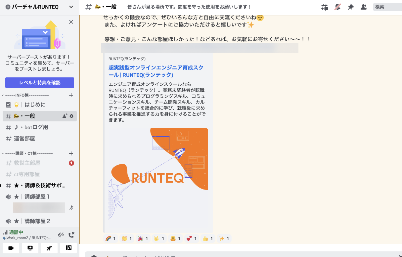Image resolution: width=402 pixels, height=257 pixels.
Task: Select the 一般 text channel
Action: [40, 116]
